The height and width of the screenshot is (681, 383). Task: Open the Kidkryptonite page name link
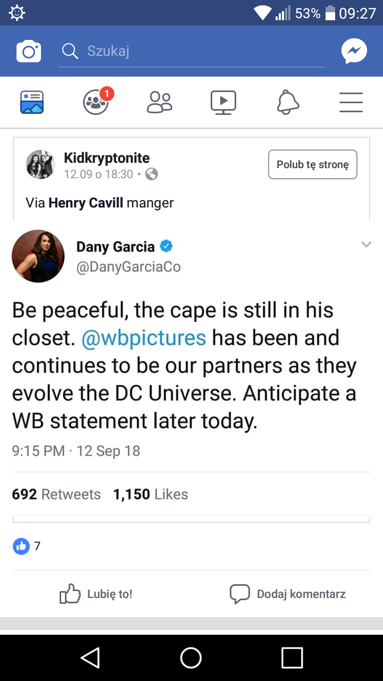click(x=106, y=157)
